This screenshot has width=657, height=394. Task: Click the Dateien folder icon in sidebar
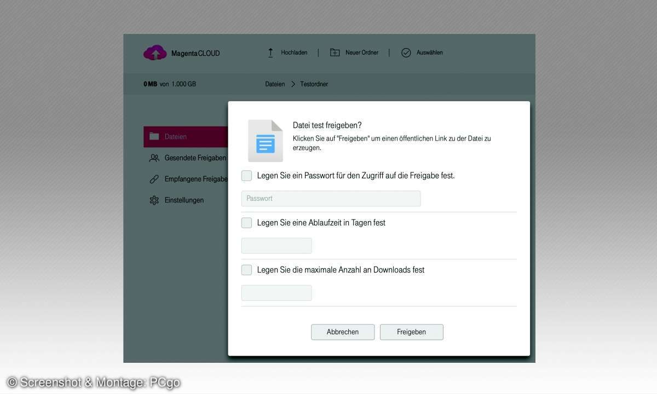[154, 136]
